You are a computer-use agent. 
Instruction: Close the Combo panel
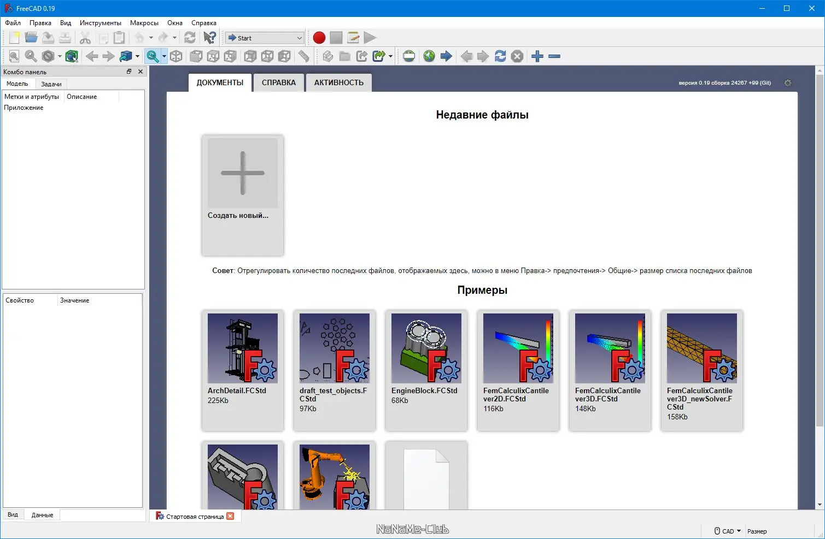coord(141,72)
